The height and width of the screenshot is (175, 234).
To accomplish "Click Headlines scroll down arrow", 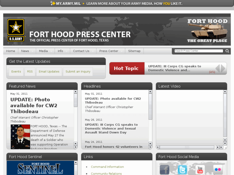I will 150,147.
